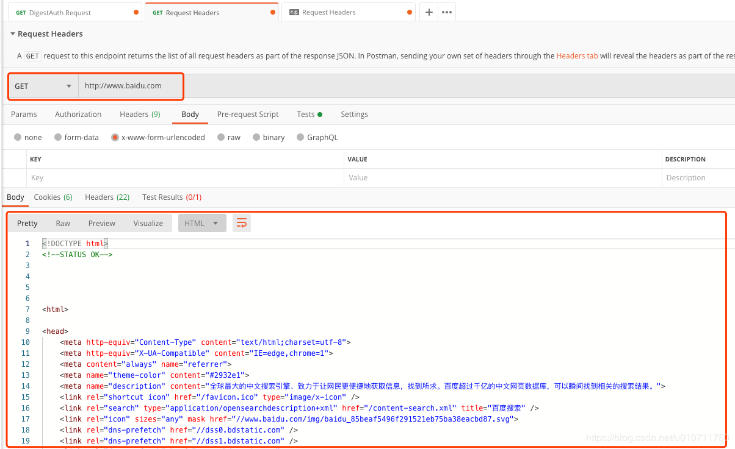The width and height of the screenshot is (735, 449).
Task: Show the Test Results tab
Action: (172, 197)
